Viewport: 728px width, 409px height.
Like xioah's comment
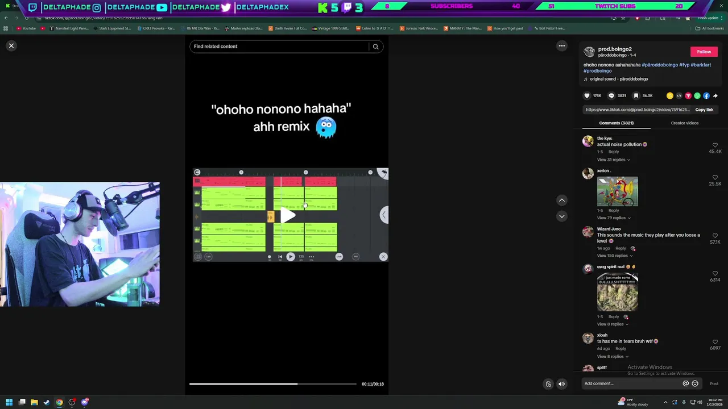coord(715,342)
